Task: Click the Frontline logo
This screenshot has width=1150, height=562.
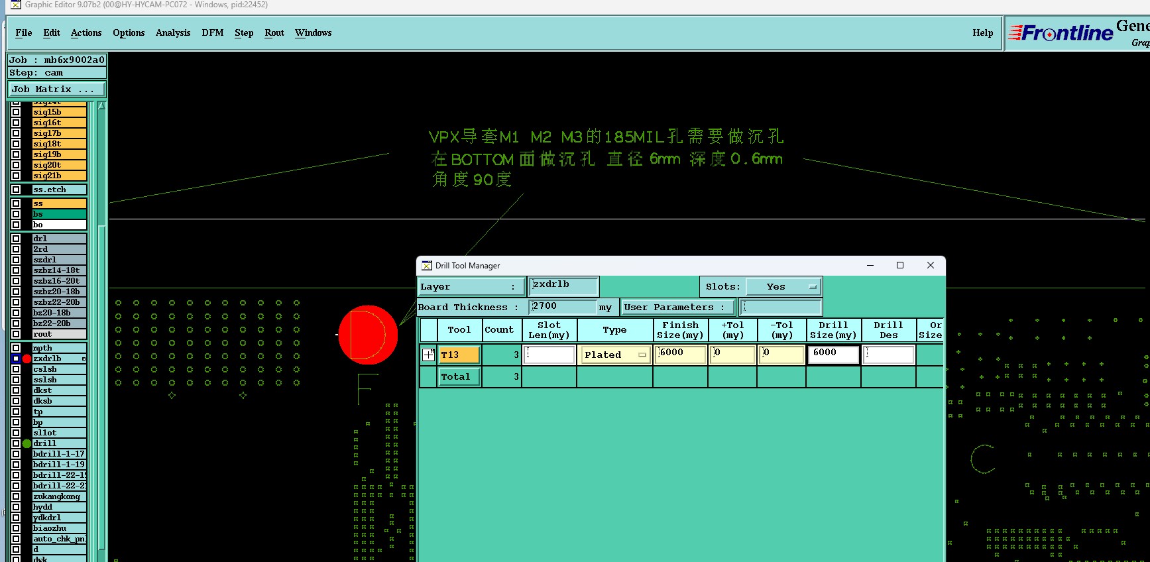Action: click(1061, 33)
